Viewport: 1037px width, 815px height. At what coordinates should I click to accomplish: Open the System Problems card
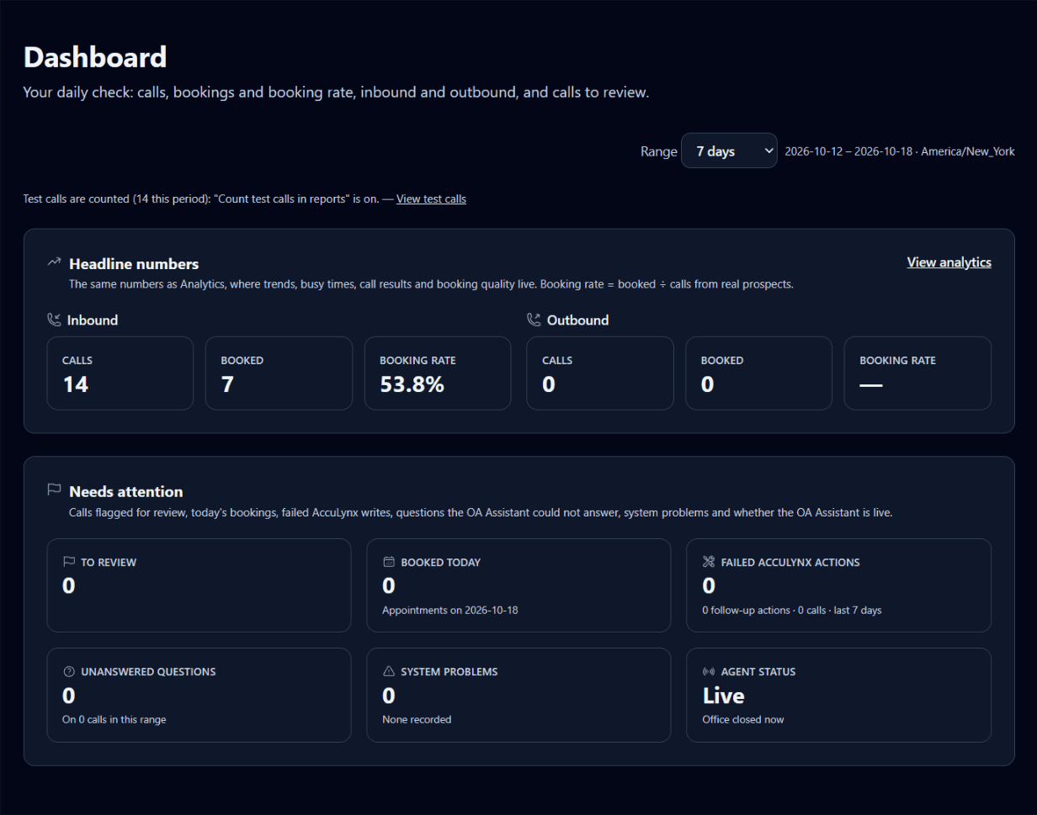[x=518, y=695]
